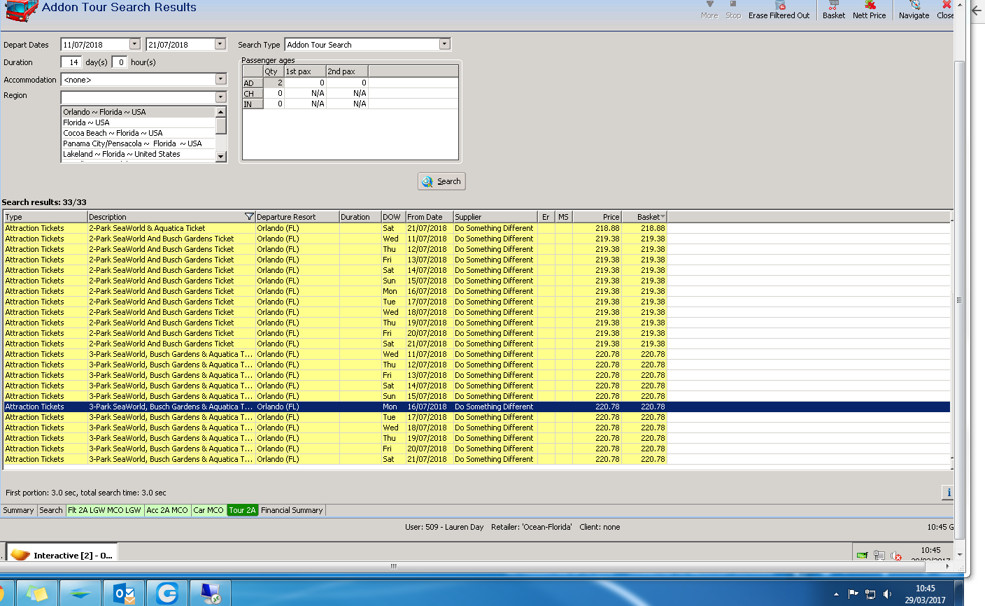Image resolution: width=985 pixels, height=606 pixels.
Task: Click the Duration days input field
Action: (x=71, y=62)
